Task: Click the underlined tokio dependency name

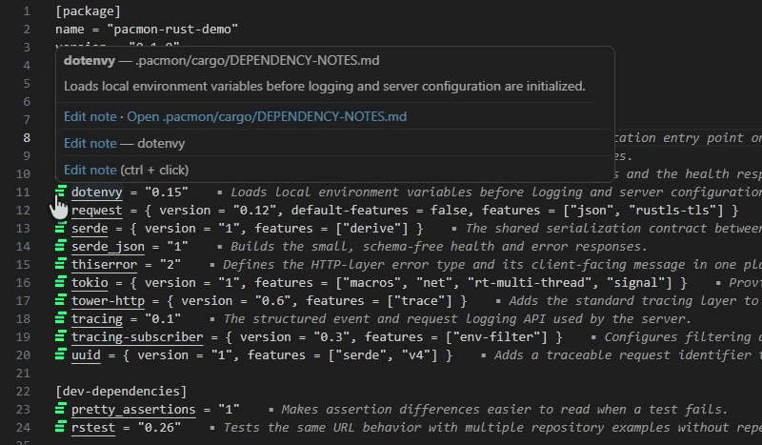Action: (90, 283)
